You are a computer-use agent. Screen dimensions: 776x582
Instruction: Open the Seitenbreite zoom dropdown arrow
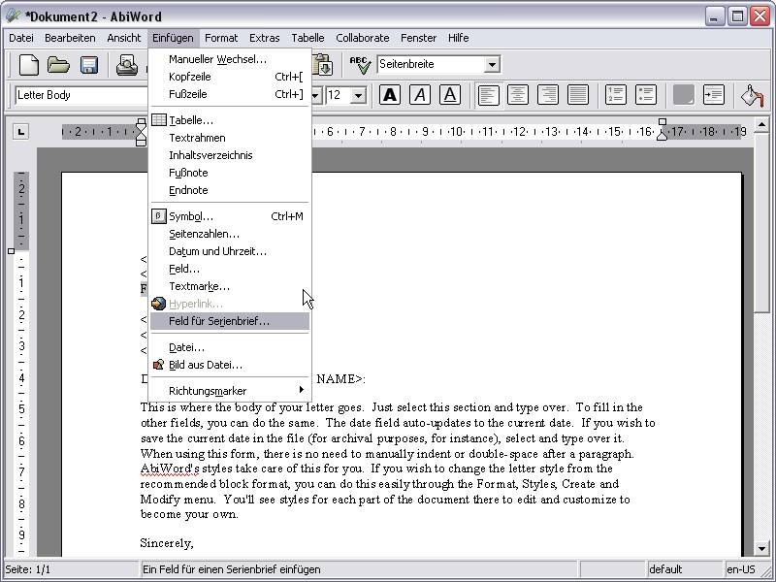(x=492, y=64)
